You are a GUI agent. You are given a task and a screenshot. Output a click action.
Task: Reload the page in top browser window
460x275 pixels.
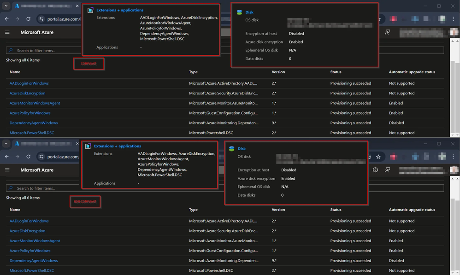coord(28,19)
